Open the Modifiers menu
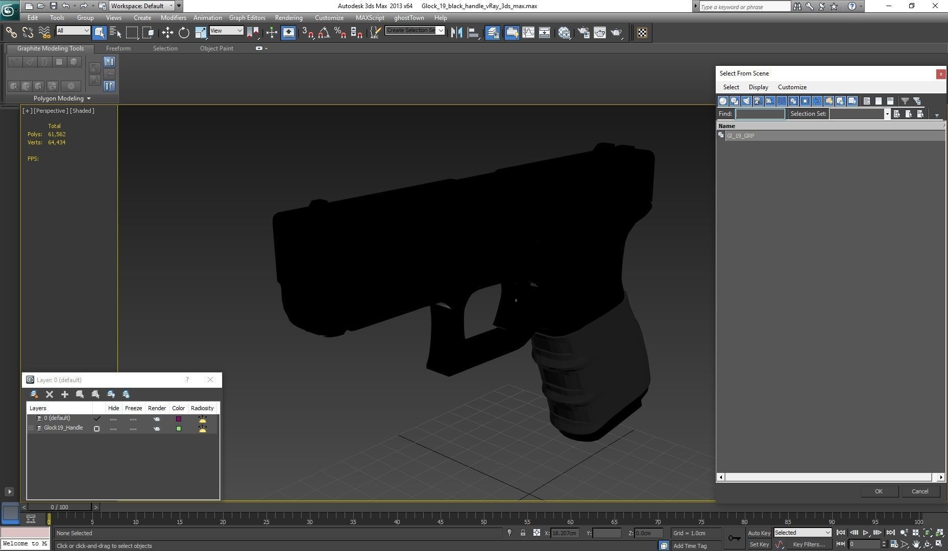This screenshot has height=551, width=948. tap(173, 18)
